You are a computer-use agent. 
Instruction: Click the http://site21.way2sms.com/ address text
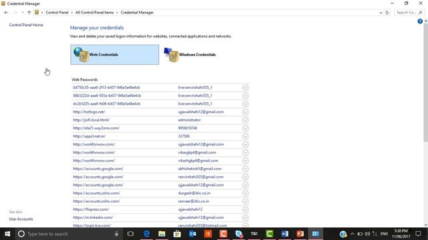(96, 128)
